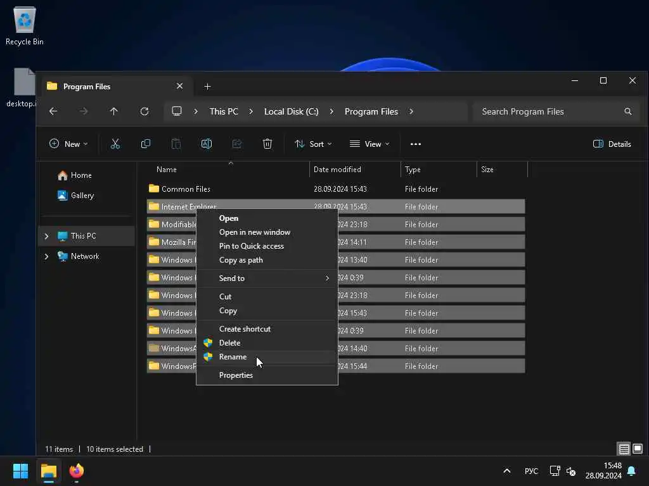Click the Paste clipboard icon in toolbar
Screen dimensions: 649x486
tap(176, 144)
